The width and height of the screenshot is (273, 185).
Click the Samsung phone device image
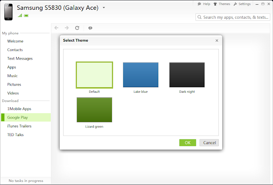9,12
